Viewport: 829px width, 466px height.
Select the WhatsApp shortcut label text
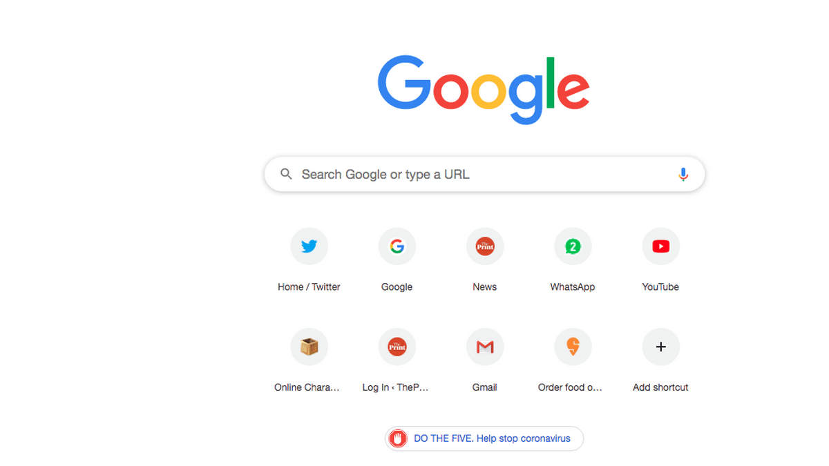coord(573,287)
